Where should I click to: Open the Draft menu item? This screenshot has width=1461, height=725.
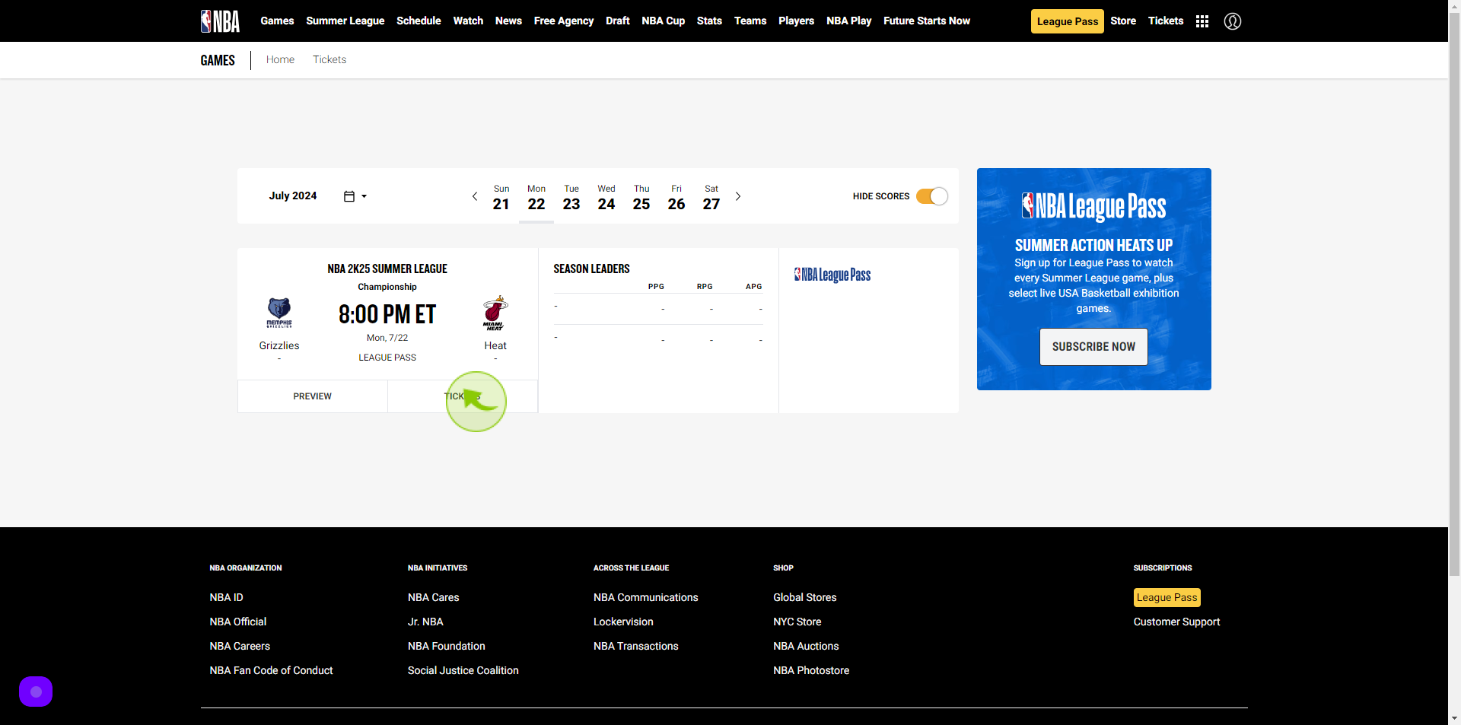tap(618, 21)
